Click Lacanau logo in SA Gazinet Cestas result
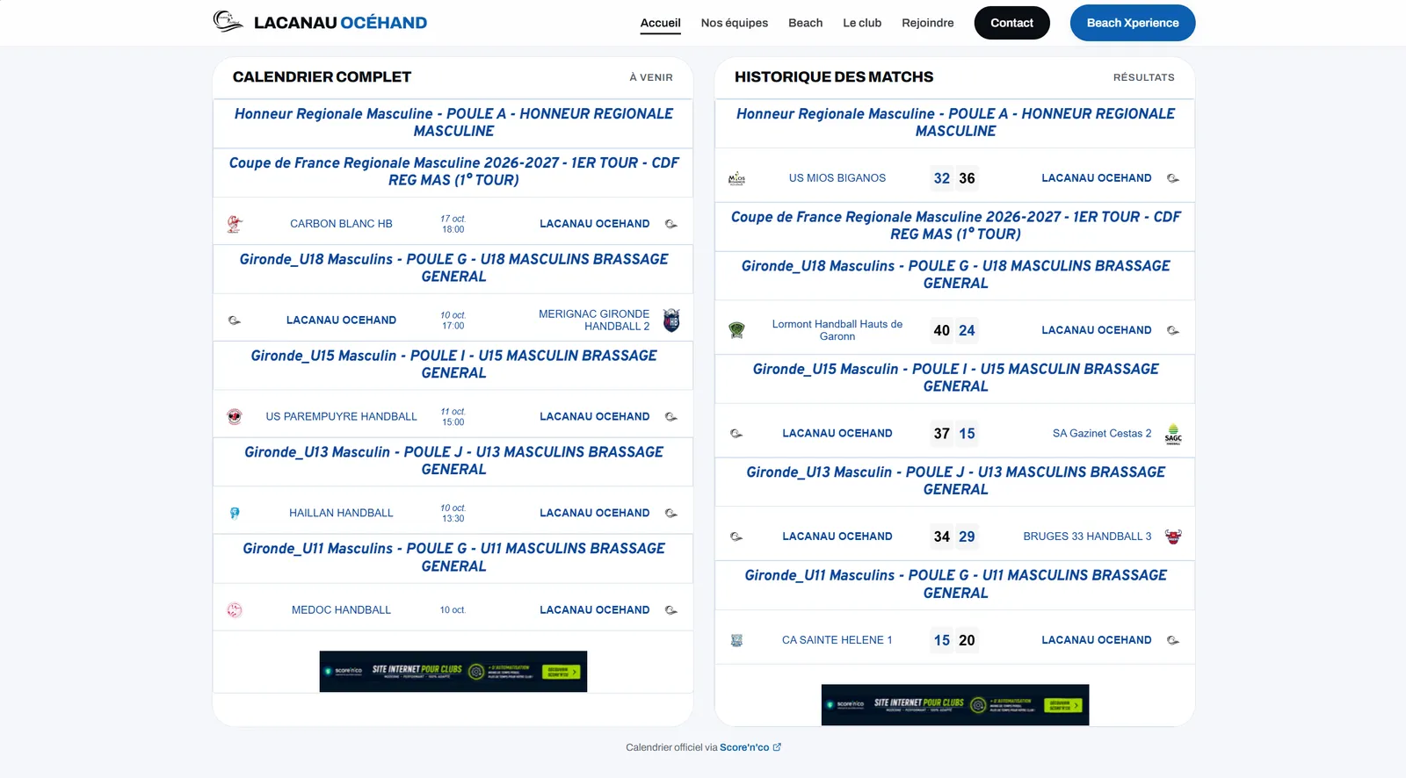 (736, 434)
